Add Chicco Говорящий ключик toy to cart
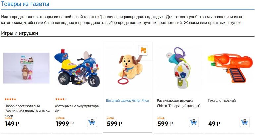The image size is (255, 135). click(x=194, y=122)
